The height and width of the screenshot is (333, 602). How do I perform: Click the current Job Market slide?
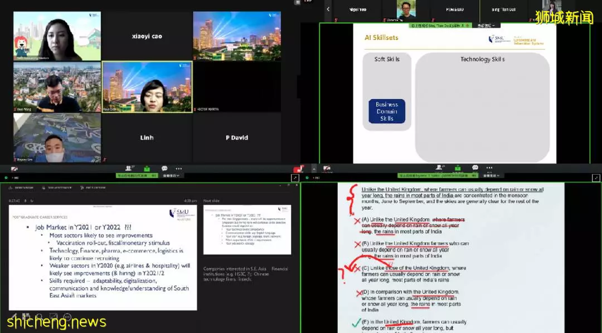coord(103,257)
